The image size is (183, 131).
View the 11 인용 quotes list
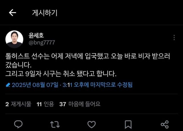pos(45,104)
